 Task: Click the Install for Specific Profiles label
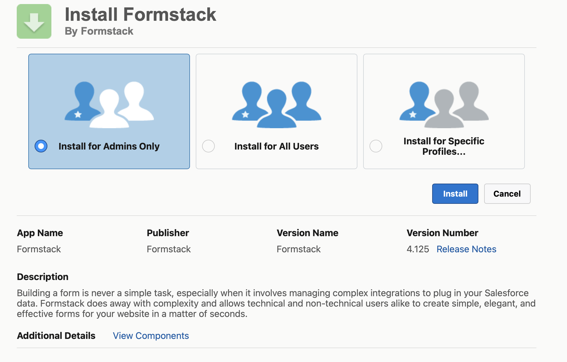point(444,146)
